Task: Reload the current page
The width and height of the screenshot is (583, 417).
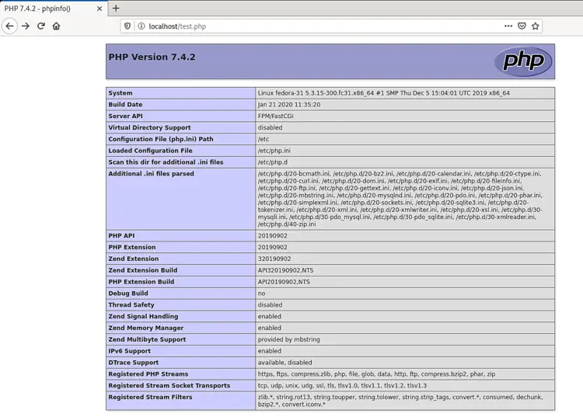Action: click(x=41, y=26)
